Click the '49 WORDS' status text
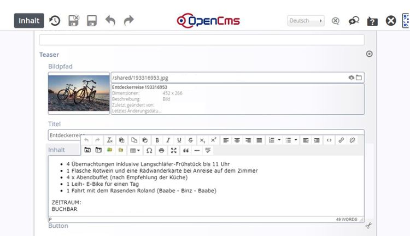 (347, 219)
